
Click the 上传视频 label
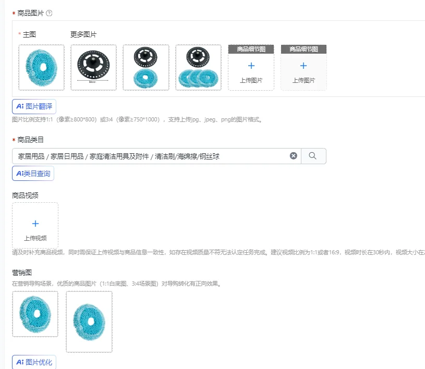[35, 238]
